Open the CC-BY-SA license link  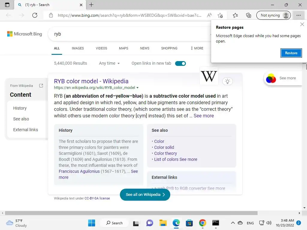[97, 198]
